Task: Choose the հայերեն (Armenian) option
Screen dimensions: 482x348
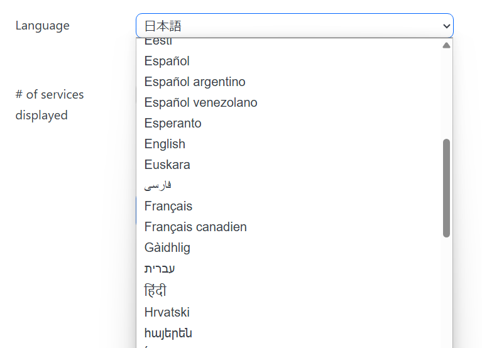Action: [x=168, y=333]
